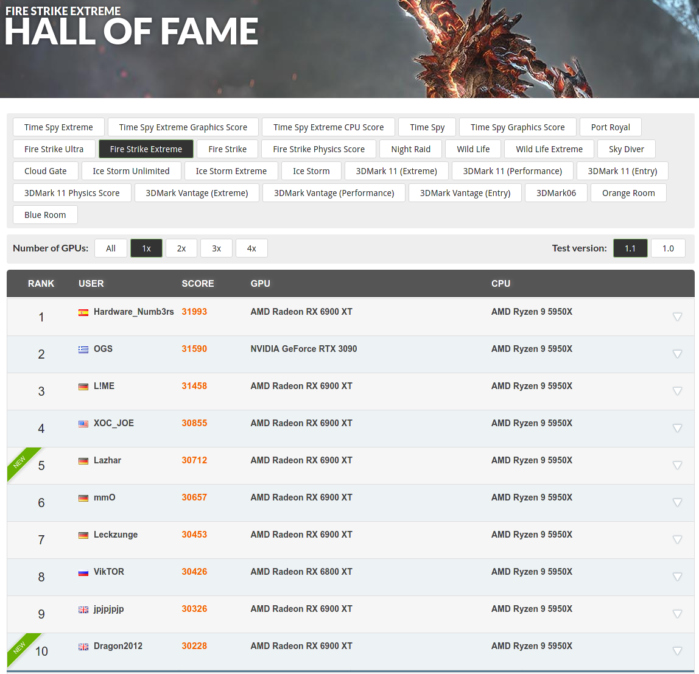This screenshot has height=674, width=699.
Task: Select 1x number of GPUs
Action: pyautogui.click(x=146, y=248)
